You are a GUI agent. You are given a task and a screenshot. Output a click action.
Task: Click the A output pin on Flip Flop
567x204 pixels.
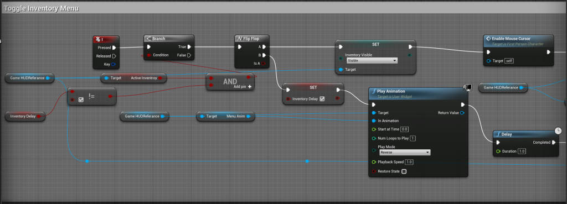tap(264, 46)
